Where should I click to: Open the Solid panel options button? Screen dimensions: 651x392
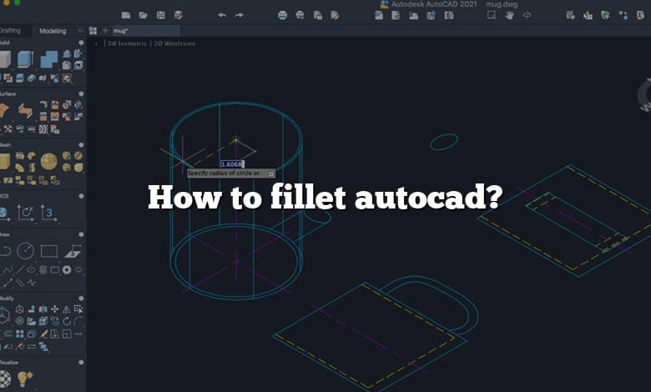pyautogui.click(x=81, y=43)
